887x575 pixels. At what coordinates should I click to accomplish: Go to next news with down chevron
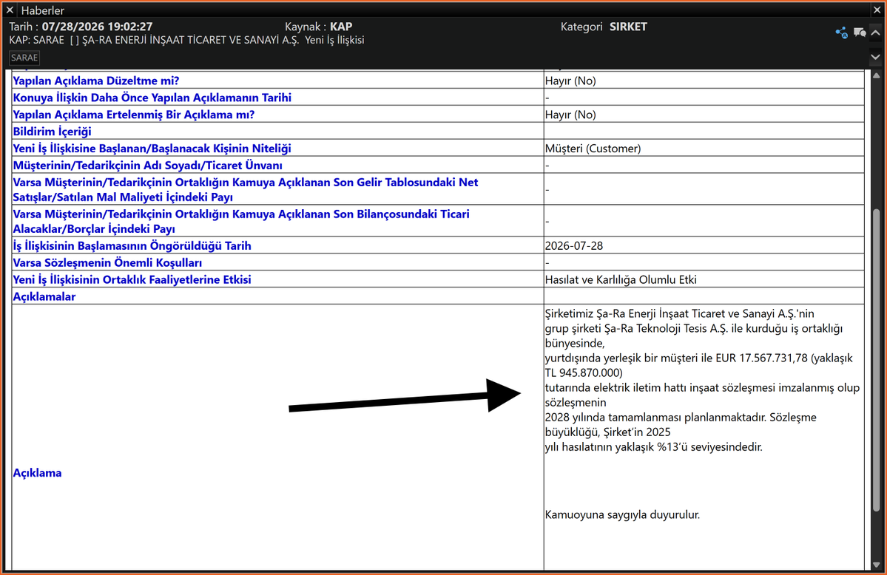pos(876,57)
